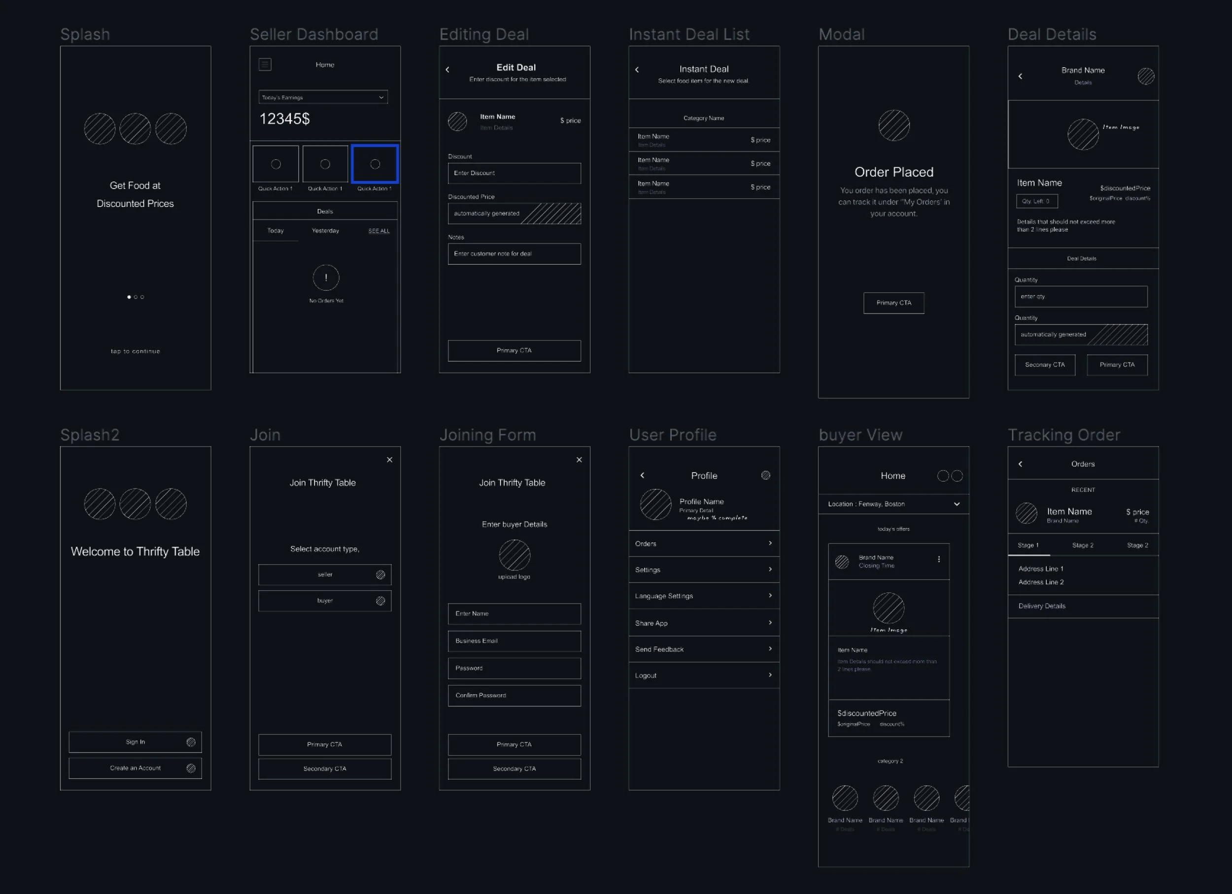
Task: Click the three-dot menu on Brand Name card
Action: pos(939,559)
